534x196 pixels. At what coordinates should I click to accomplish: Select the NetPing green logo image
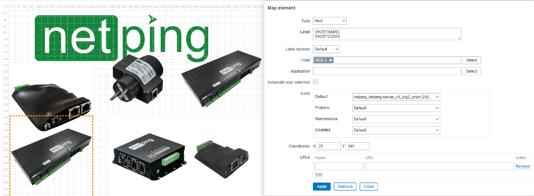(121, 37)
